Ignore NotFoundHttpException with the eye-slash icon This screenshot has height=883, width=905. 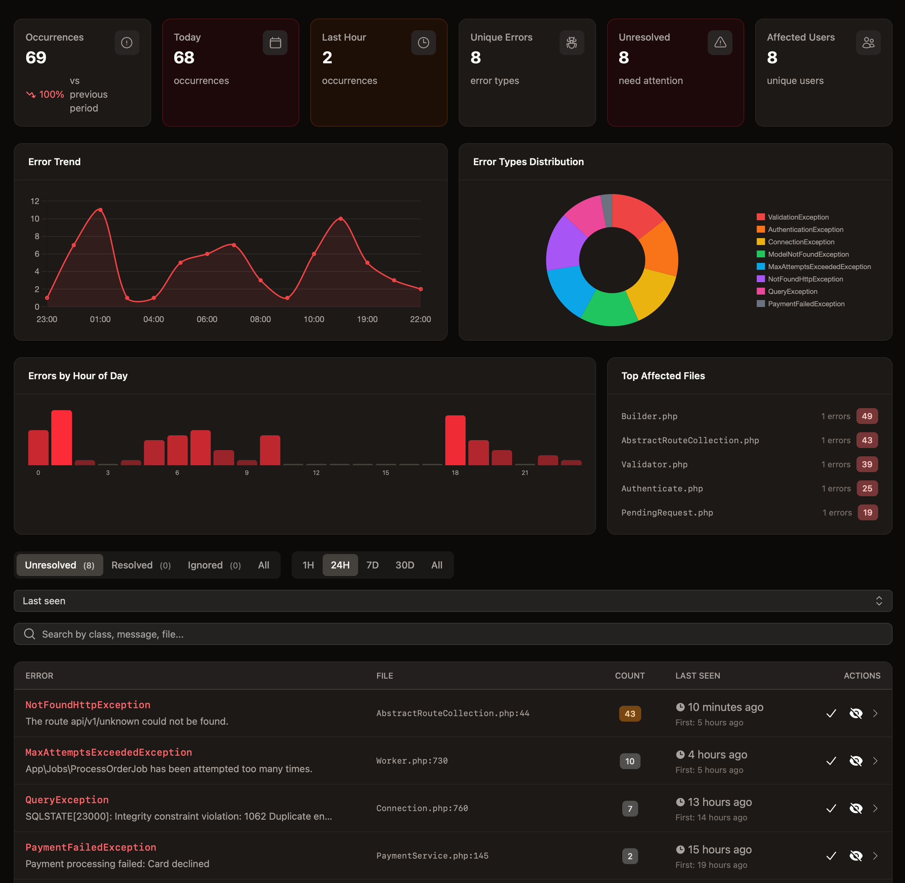point(856,713)
